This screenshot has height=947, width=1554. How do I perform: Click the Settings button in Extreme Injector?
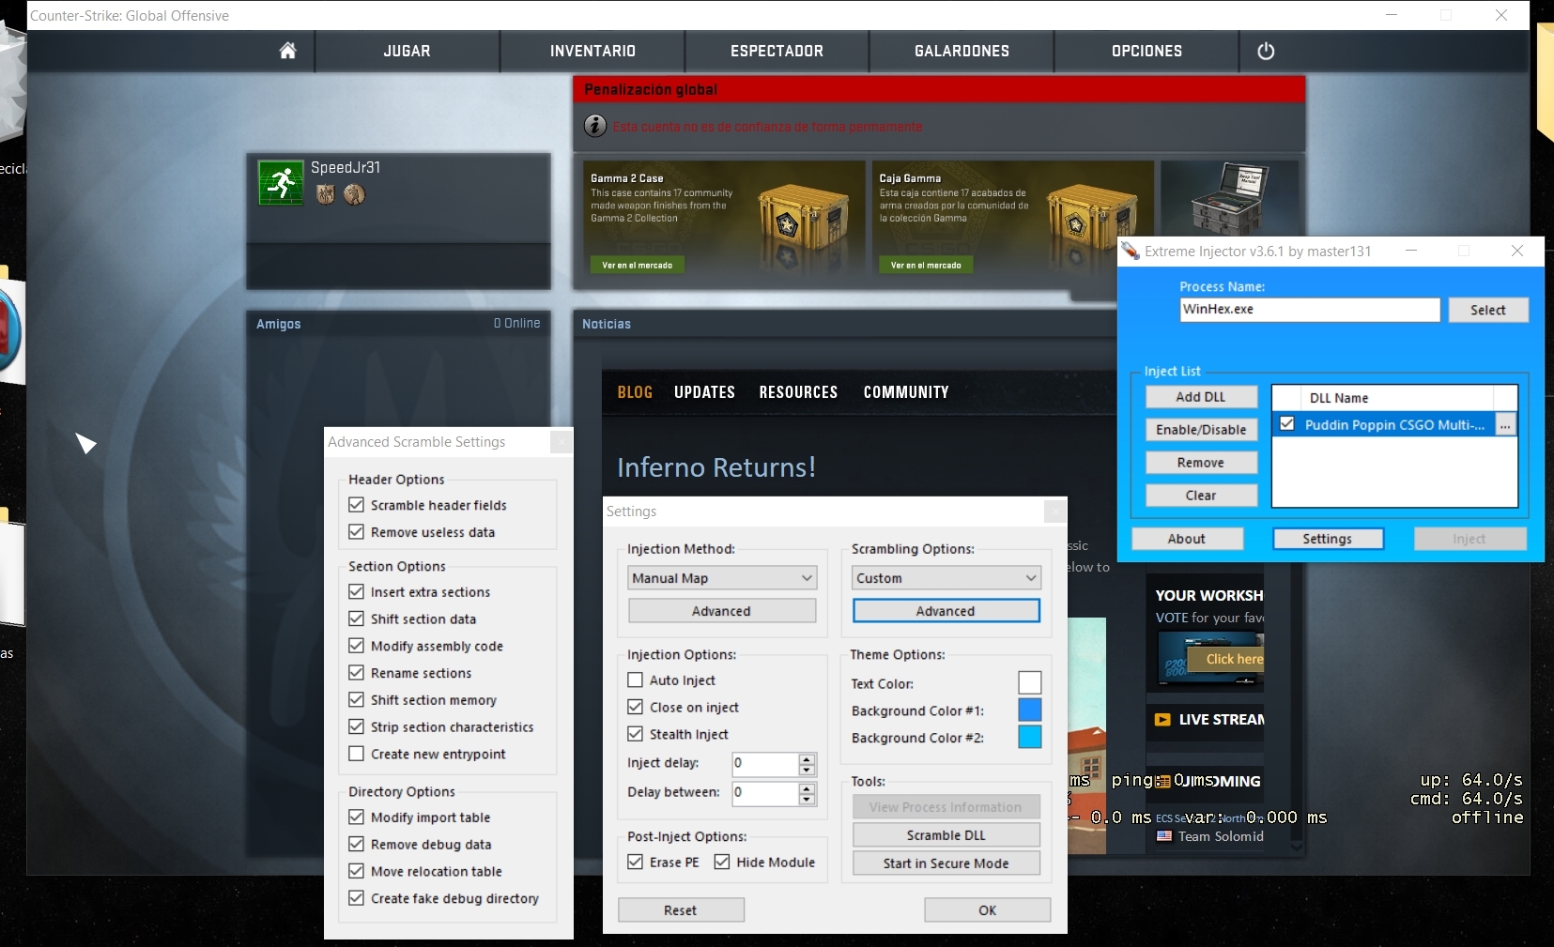1328,539
